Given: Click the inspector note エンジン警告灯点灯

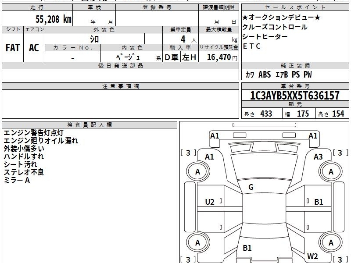Looking at the screenshot, I should pyautogui.click(x=34, y=133).
